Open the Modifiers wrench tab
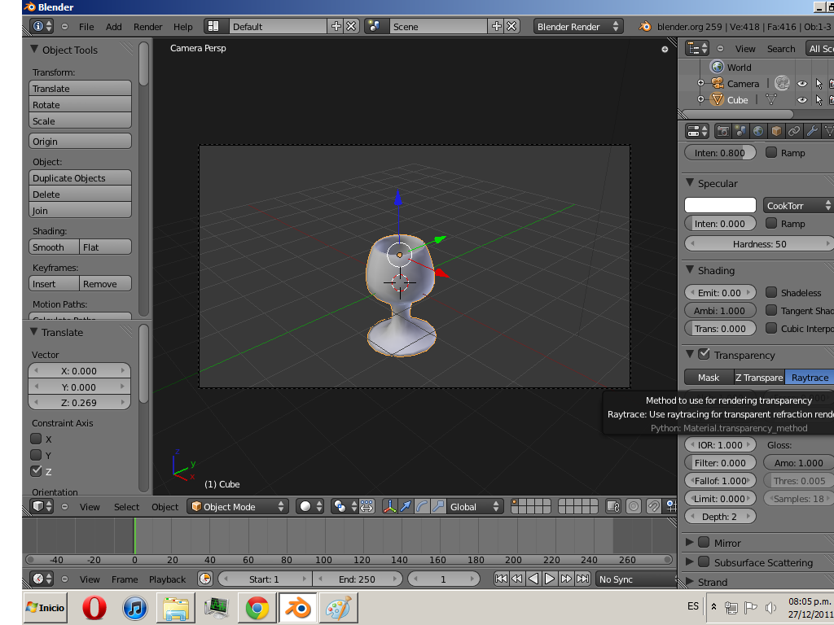Image resolution: width=834 pixels, height=625 pixels. 812,131
